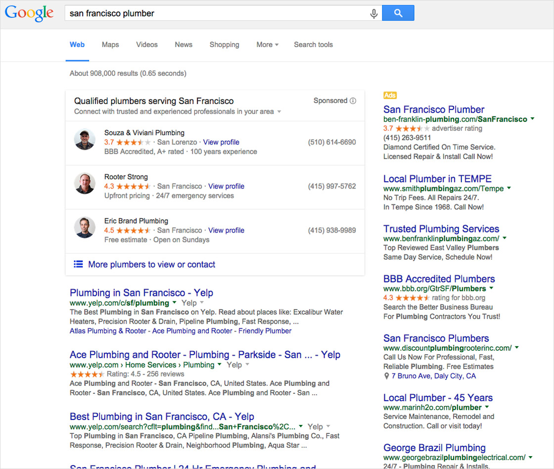554x469 pixels.
Task: Open the More dropdown menu
Action: point(268,45)
